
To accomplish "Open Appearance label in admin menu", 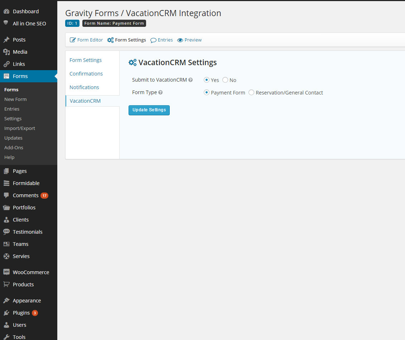I will pos(27,301).
